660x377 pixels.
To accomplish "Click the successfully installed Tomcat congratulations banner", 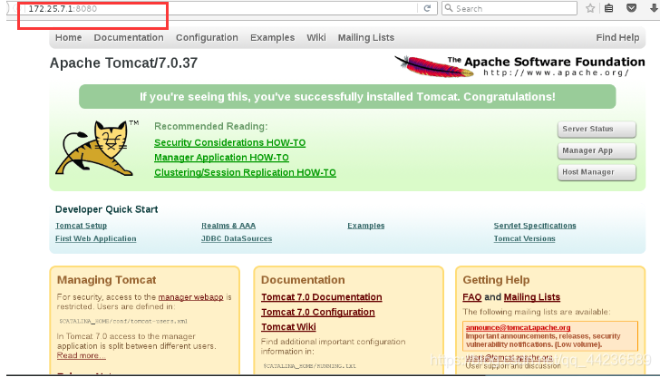I will (x=347, y=97).
